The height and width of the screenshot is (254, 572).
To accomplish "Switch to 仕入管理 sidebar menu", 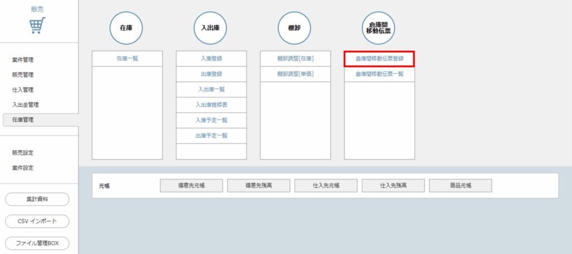I will pos(23,90).
